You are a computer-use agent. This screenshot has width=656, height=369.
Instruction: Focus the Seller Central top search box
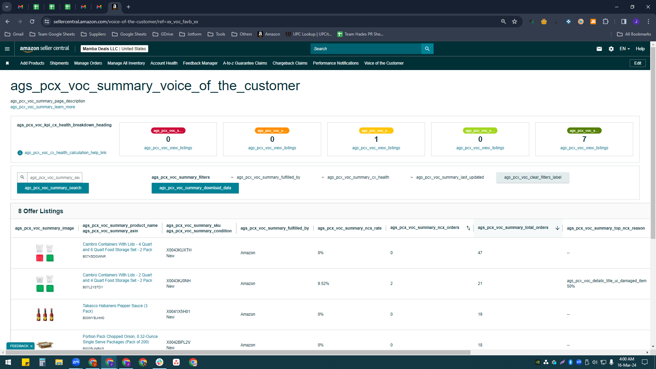point(366,49)
